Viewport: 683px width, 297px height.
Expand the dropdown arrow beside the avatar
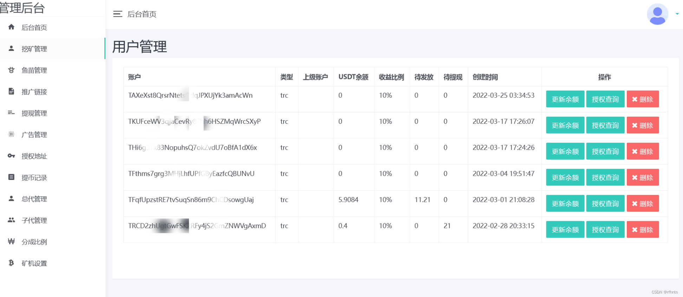677,14
